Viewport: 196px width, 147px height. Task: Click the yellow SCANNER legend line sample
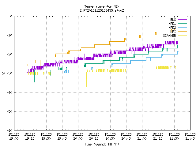182,36
